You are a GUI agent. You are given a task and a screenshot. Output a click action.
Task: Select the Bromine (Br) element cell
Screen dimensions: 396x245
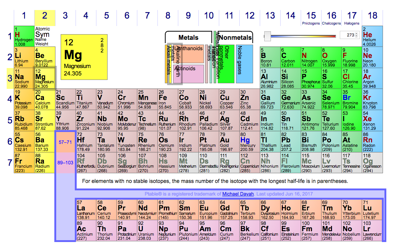352,99
